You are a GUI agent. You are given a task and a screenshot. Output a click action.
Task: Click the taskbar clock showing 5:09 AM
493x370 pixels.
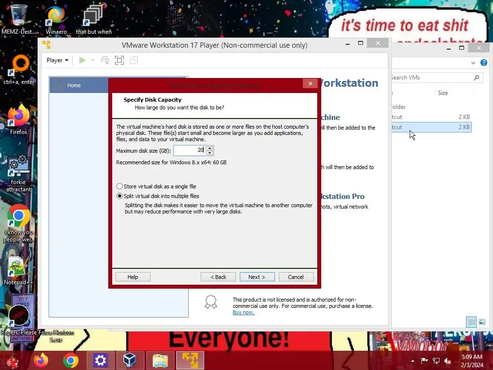pos(472,360)
